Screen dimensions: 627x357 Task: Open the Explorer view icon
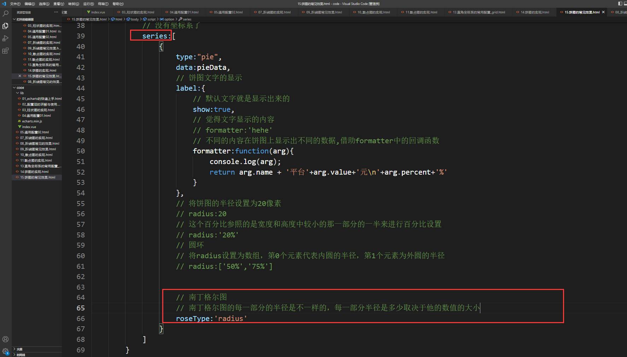click(x=5, y=26)
